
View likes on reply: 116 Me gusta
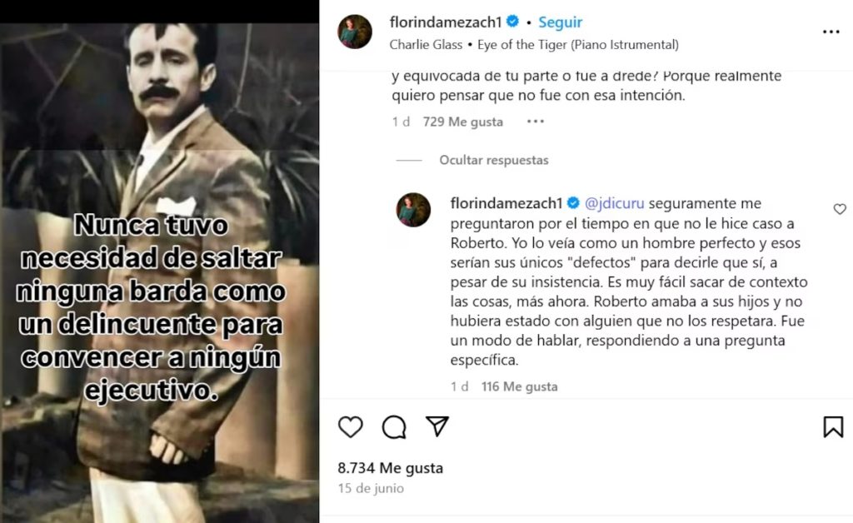click(519, 386)
